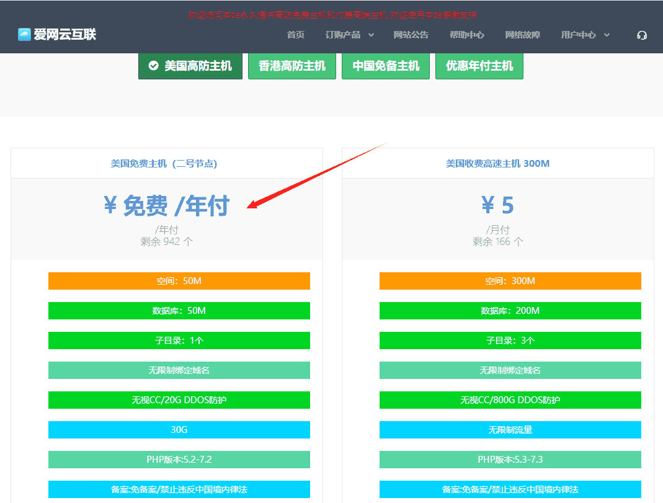Click the checkmark on 美国高防主机 tab

[153, 66]
